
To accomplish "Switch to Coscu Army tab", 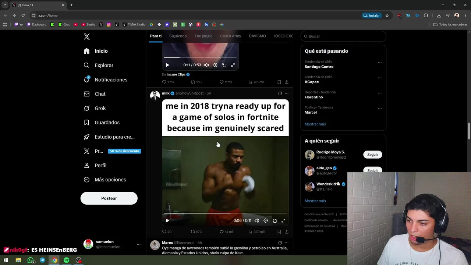I will [x=231, y=36].
